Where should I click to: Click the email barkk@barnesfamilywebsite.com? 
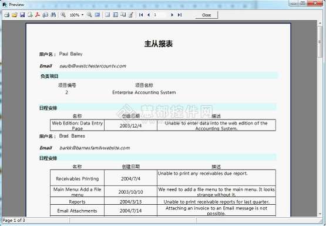(x=95, y=148)
